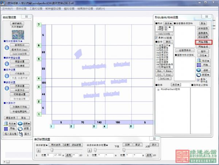Image resolution: width=219 pixels, height=165 pixels.
Task: Click the wind environment analysis thumbnail
Action: click(x=17, y=35)
